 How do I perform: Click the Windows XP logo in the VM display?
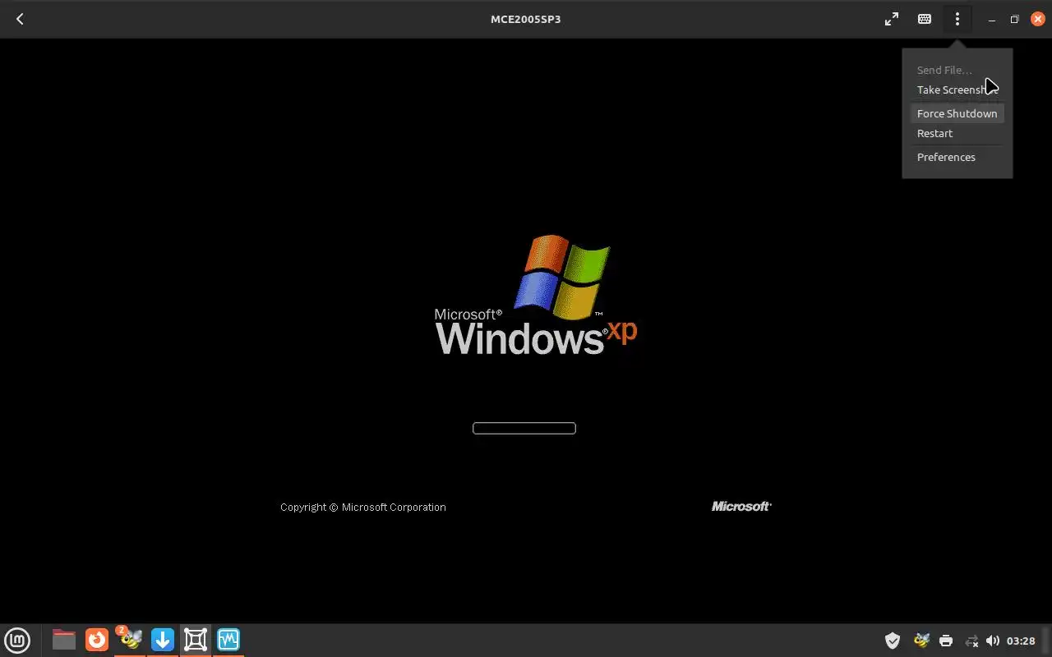pyautogui.click(x=536, y=296)
